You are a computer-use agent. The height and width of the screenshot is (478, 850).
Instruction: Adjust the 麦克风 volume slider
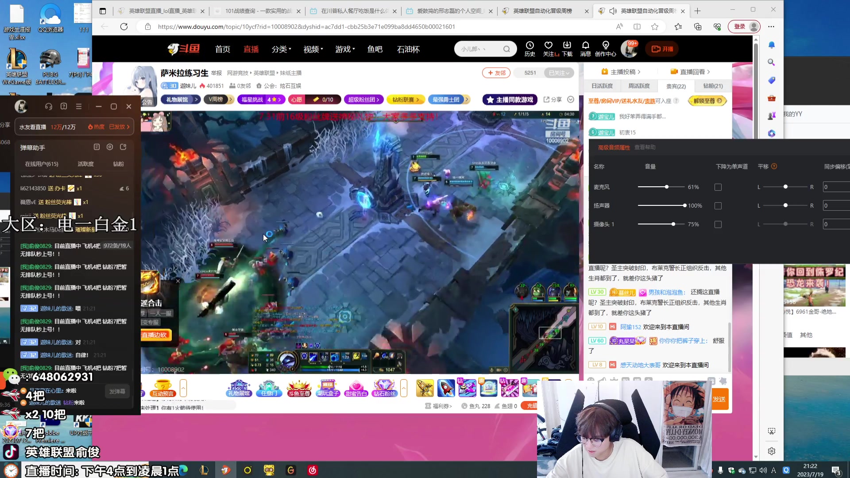tap(667, 187)
